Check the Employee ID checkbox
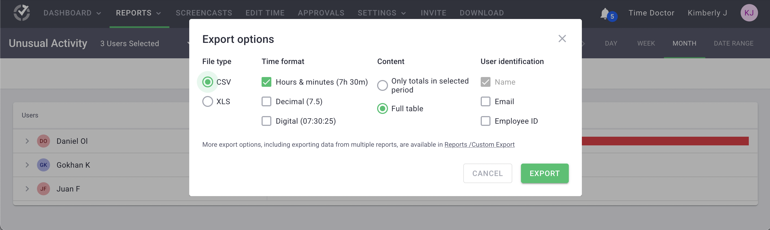 [x=485, y=121]
